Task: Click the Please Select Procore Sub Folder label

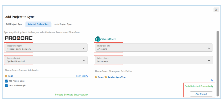Action: (22, 70)
